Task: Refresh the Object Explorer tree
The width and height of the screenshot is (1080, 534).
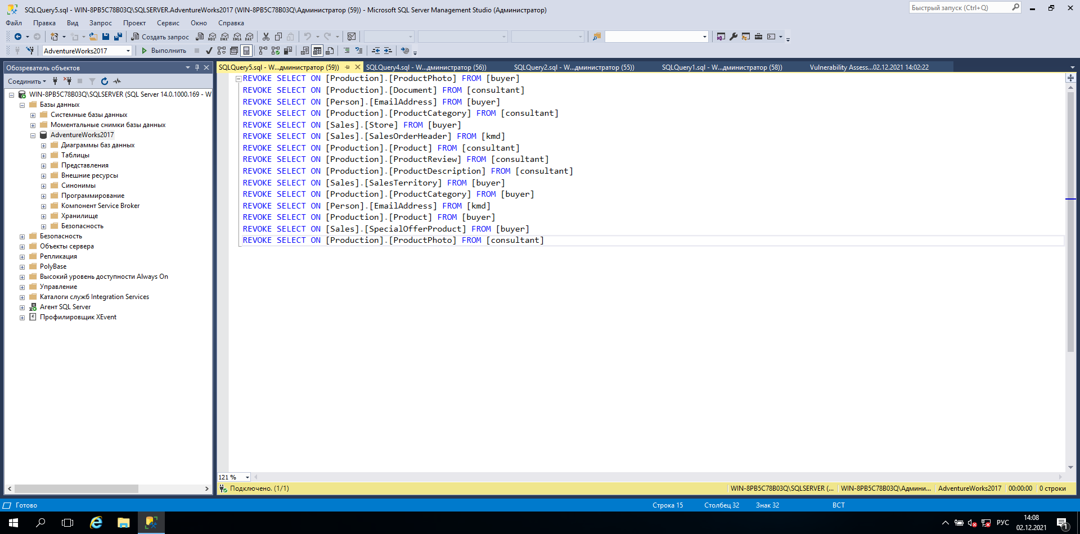Action: 105,82
